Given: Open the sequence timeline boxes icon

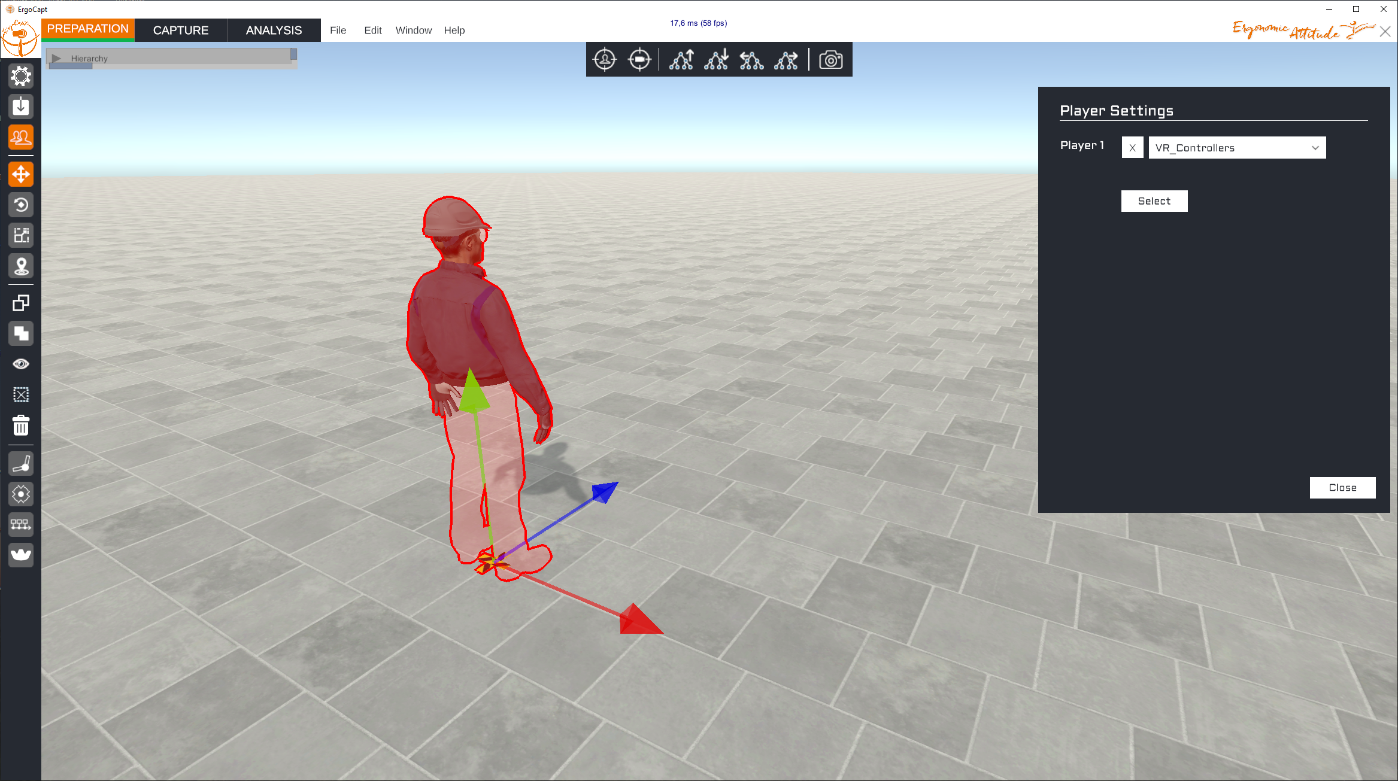Looking at the screenshot, I should 21,524.
